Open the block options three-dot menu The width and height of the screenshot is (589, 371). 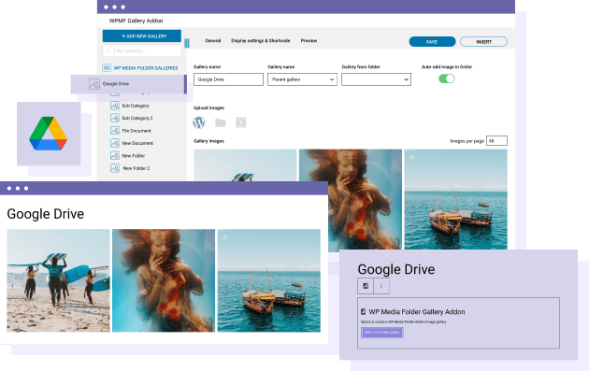point(381,286)
